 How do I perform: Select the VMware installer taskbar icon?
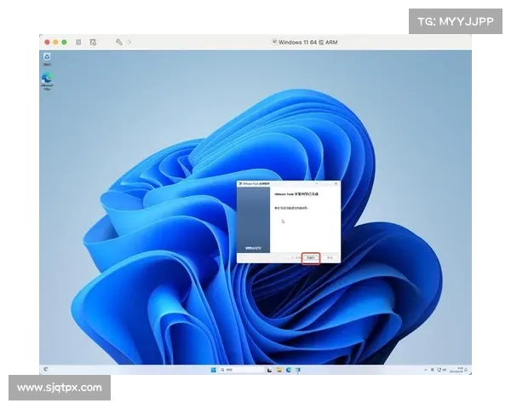tap(298, 370)
